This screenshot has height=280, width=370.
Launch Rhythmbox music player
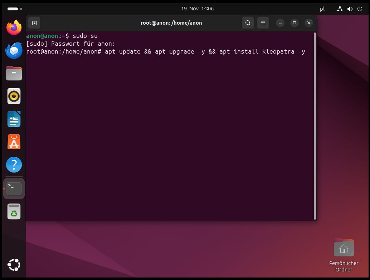(x=14, y=96)
